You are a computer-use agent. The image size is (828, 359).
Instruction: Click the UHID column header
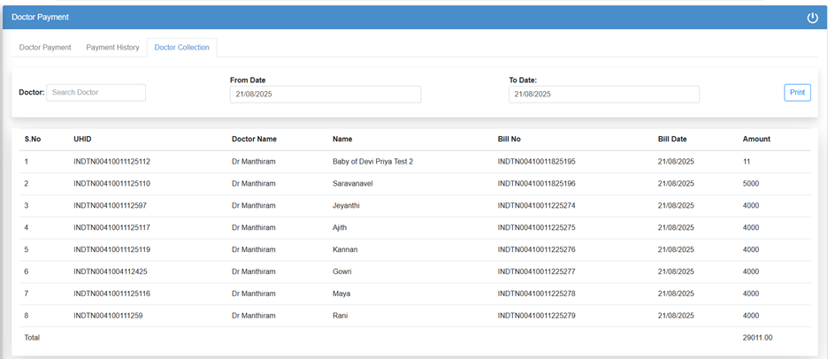tap(82, 139)
